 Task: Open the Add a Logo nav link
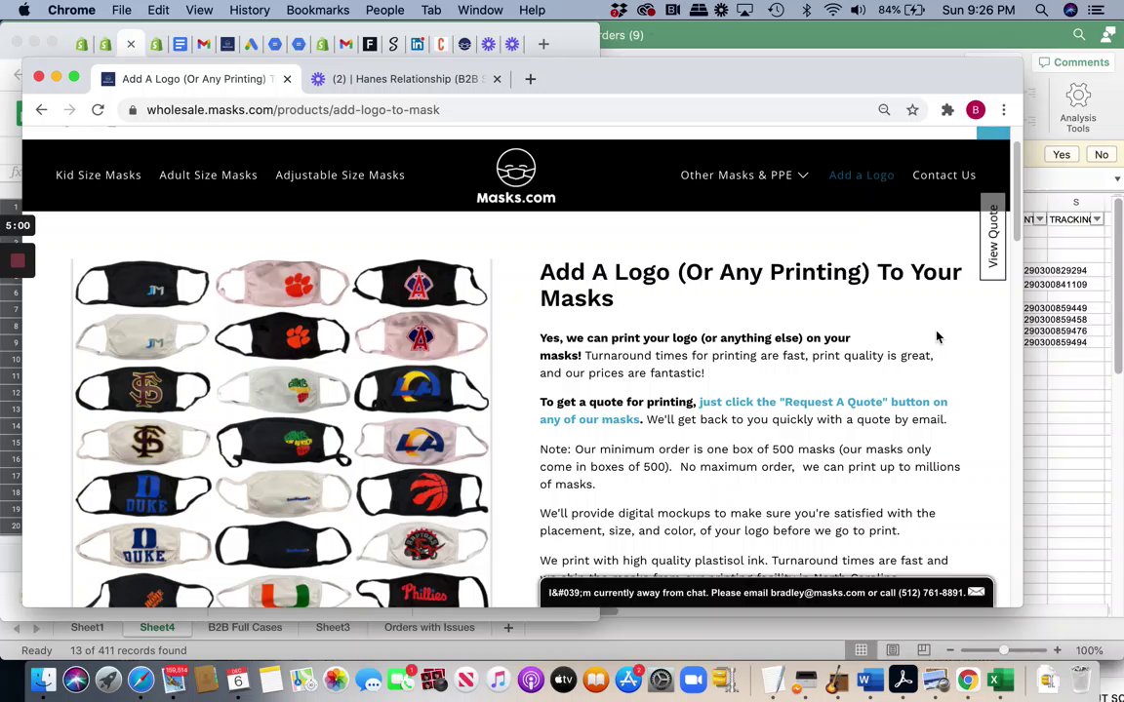tap(861, 175)
